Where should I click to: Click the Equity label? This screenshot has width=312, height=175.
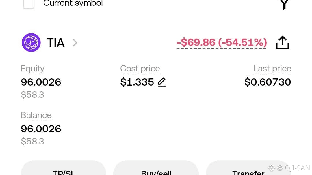(x=33, y=69)
